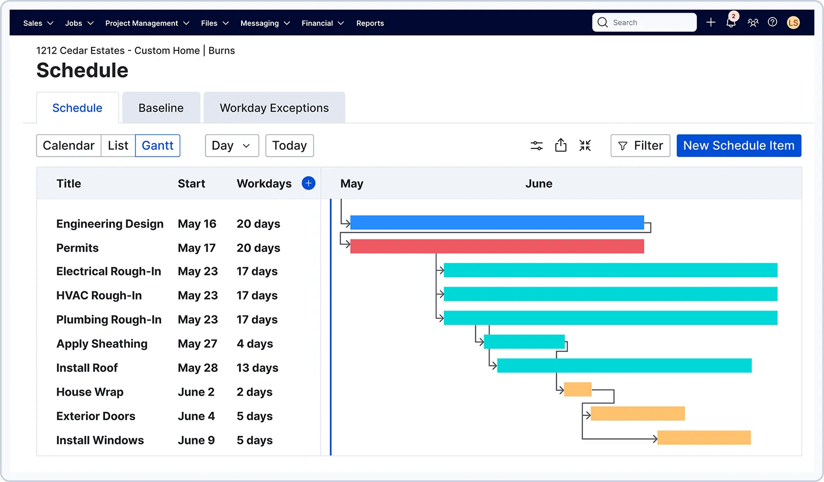Open schedule settings sliders icon

(x=537, y=146)
